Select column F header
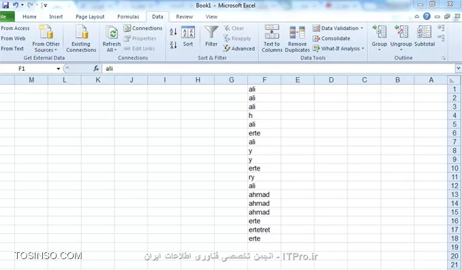Viewport: 462px width, 270px height. tap(264, 80)
